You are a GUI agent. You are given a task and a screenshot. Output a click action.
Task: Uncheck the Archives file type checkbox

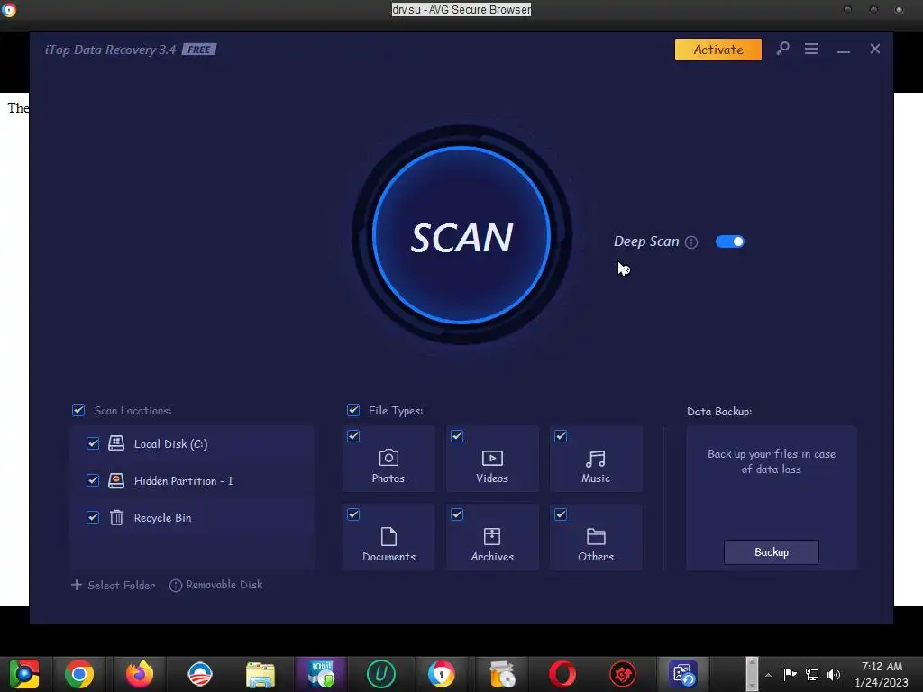pyautogui.click(x=457, y=514)
